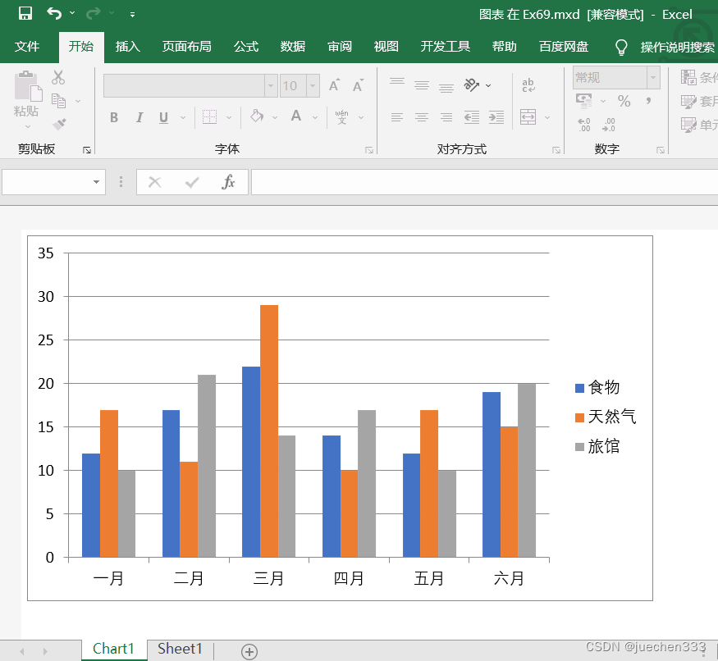The width and height of the screenshot is (718, 661).
Task: Click the Percent Style icon
Action: coord(624,101)
